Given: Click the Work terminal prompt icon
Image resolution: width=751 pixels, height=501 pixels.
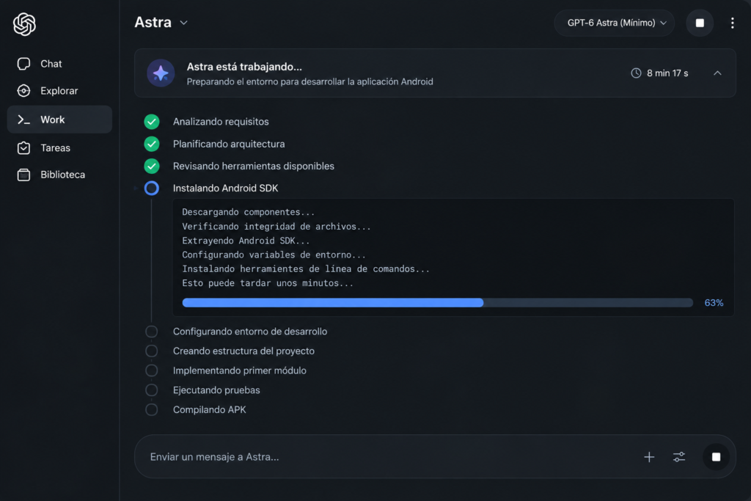Looking at the screenshot, I should click(23, 120).
